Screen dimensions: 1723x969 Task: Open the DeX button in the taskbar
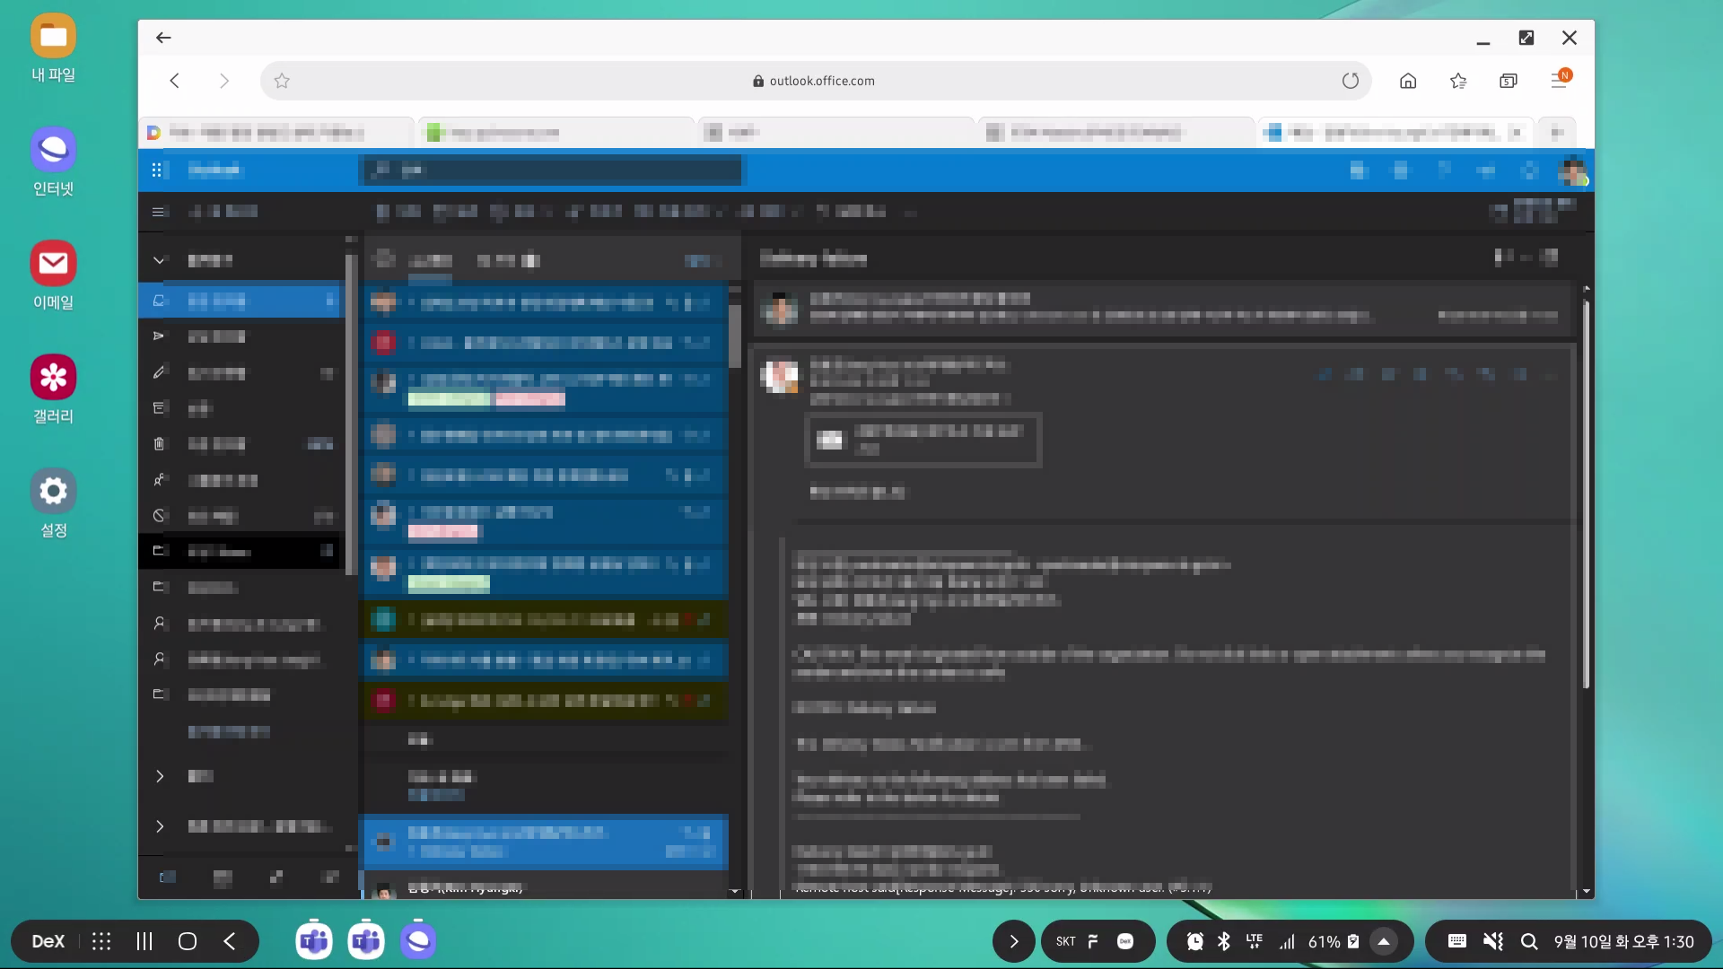pyautogui.click(x=48, y=941)
